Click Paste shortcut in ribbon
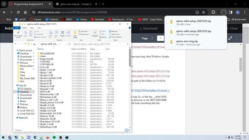This screenshot has width=249, height=140. (x=40, y=37)
